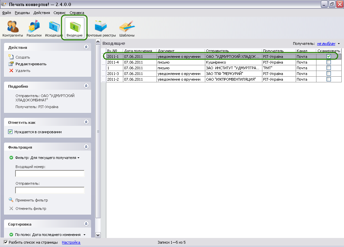344x247 pixels.
Task: Click the Настройка link
Action: [x=71, y=242]
